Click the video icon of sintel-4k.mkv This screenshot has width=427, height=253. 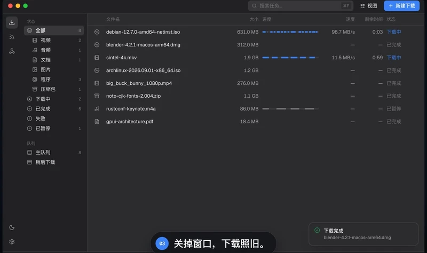tap(97, 58)
